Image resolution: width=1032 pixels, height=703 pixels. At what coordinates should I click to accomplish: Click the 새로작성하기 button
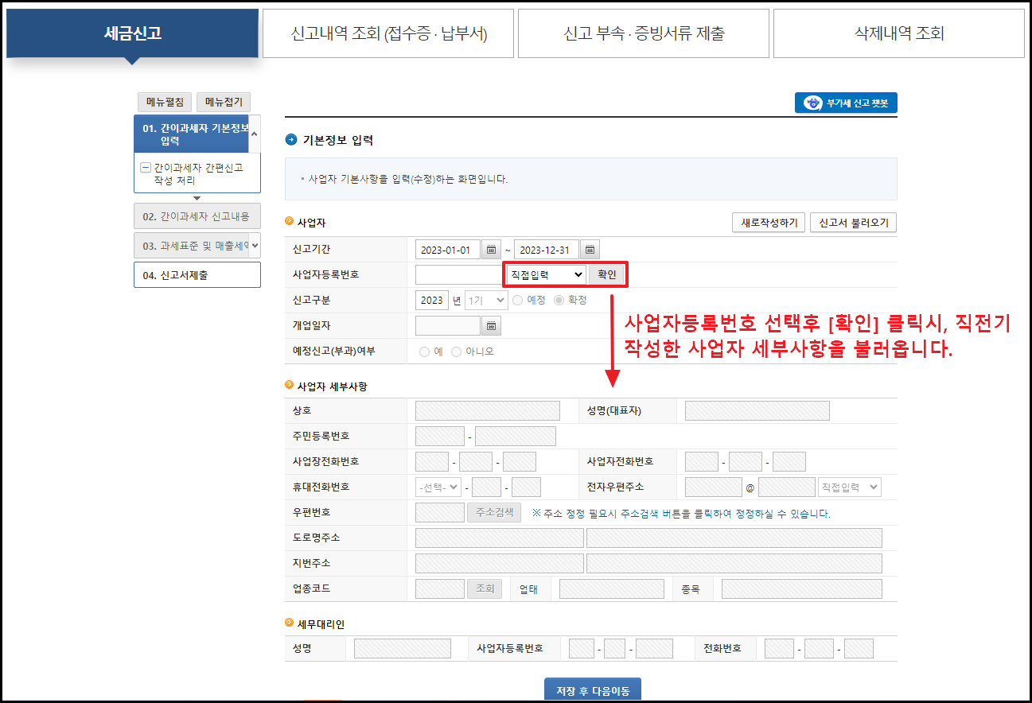pos(769,223)
